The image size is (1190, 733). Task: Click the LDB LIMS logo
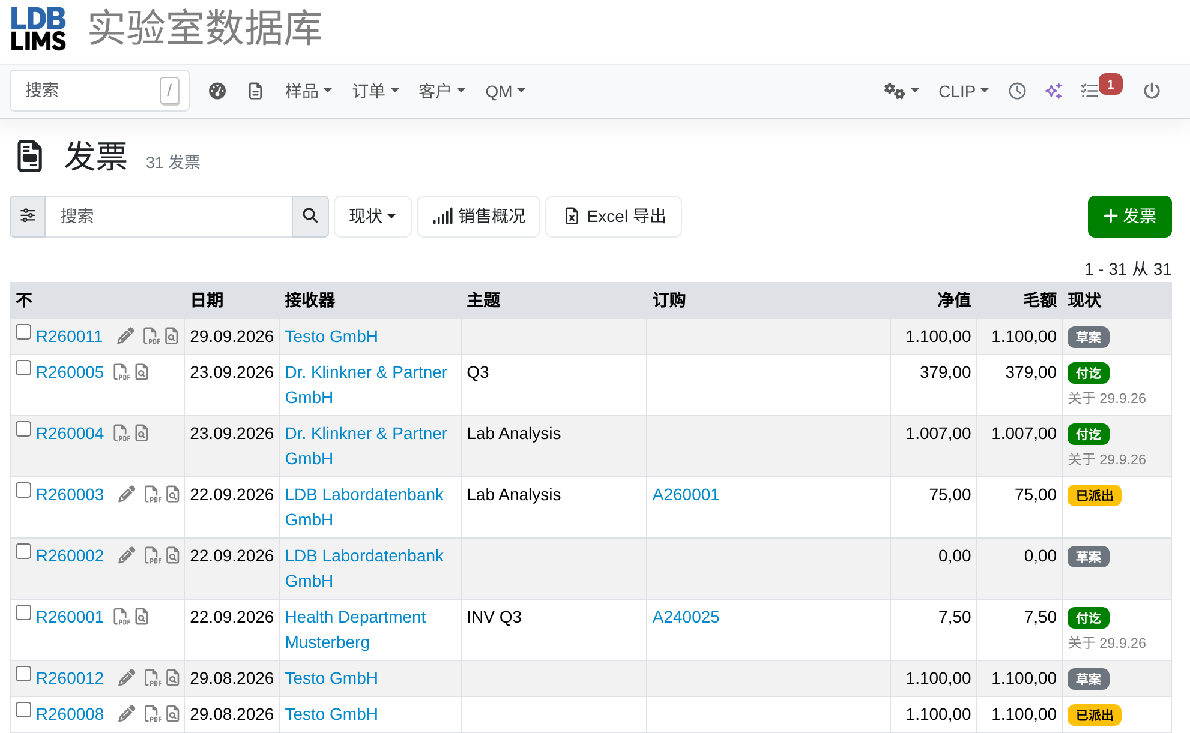pos(38,29)
